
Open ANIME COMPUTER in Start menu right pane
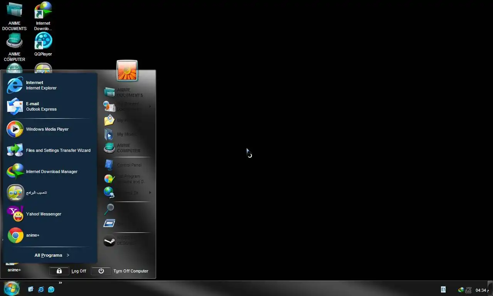click(x=127, y=148)
